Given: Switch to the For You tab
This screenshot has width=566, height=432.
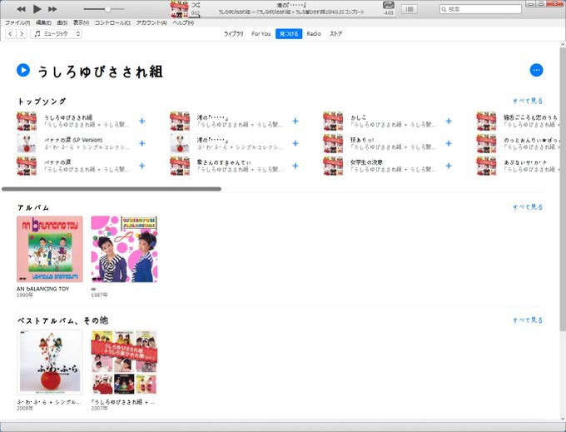Looking at the screenshot, I should [261, 34].
